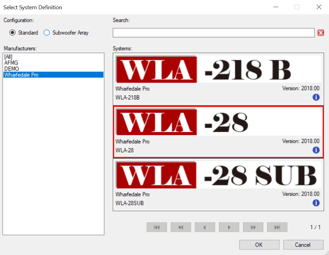329x255 pixels.
Task: Go to previous page of systems
Action: point(205,227)
